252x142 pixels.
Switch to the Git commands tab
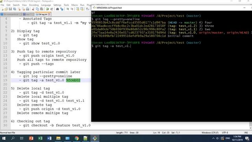coord(11,14)
